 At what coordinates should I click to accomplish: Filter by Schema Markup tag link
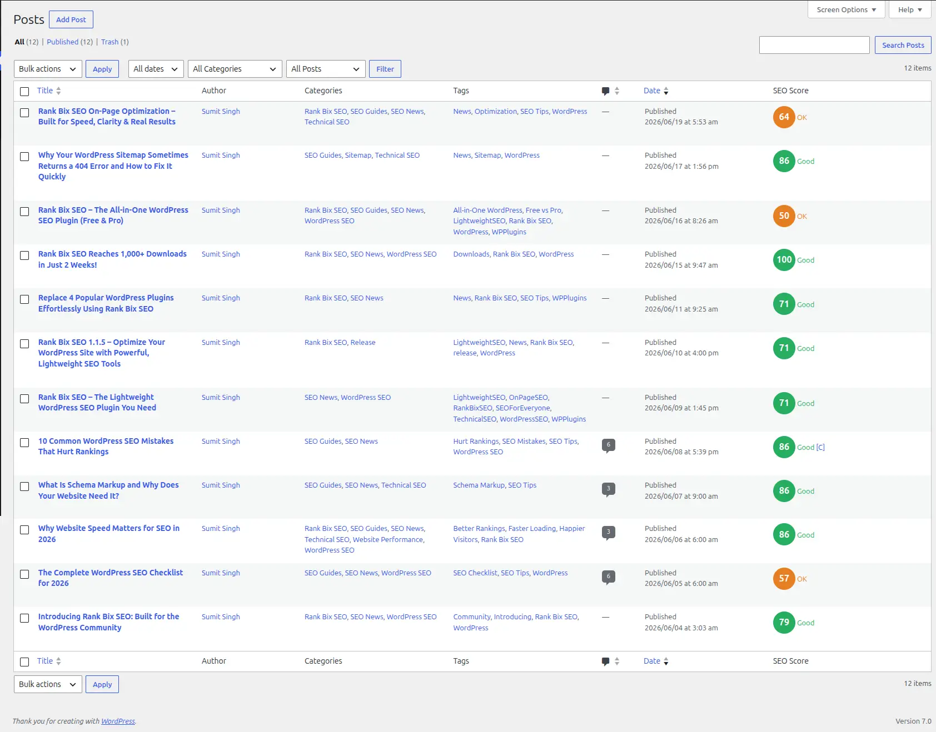point(479,485)
